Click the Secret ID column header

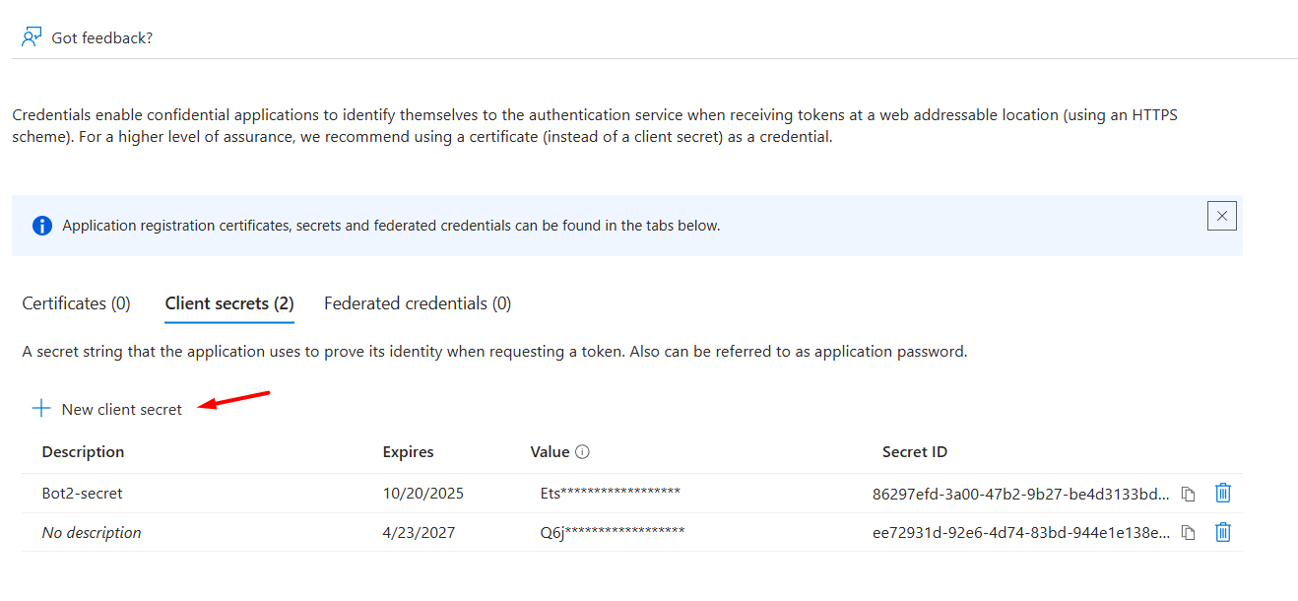[914, 451]
